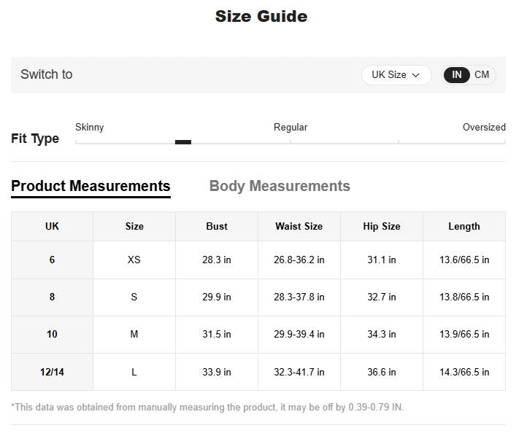Click the Oversized fit label

pyautogui.click(x=484, y=127)
